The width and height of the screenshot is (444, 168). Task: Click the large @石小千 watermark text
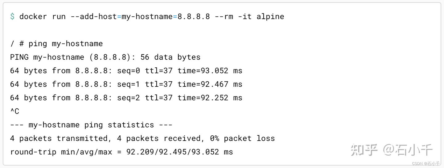point(408,150)
